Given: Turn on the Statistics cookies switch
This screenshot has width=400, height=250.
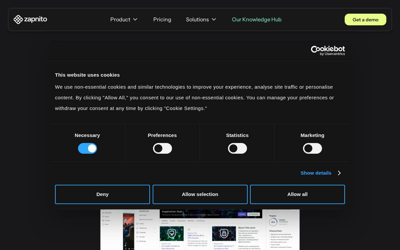Looking at the screenshot, I should (x=237, y=148).
